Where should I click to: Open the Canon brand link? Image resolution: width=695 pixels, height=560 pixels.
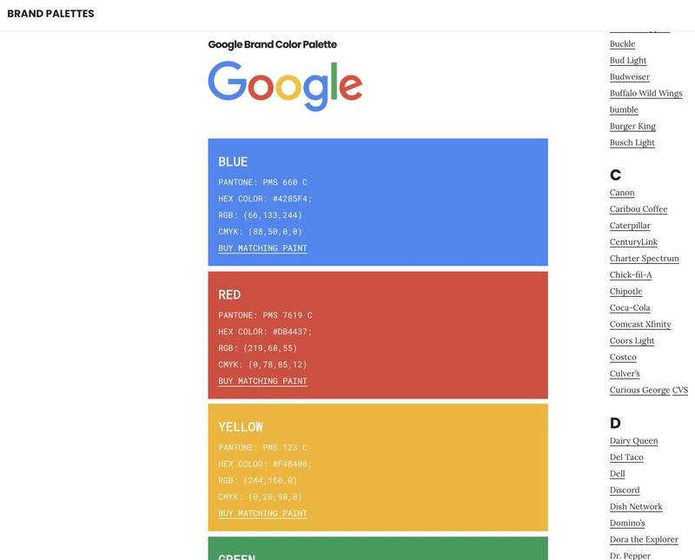pyautogui.click(x=622, y=193)
